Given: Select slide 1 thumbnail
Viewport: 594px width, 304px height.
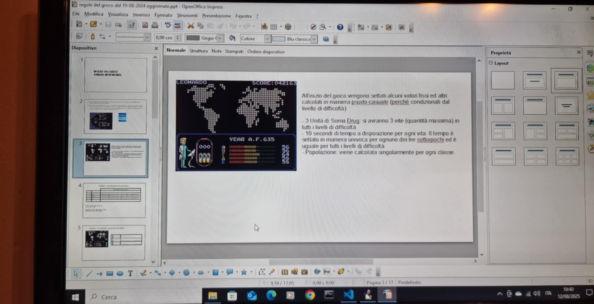Looking at the screenshot, I should tap(115, 75).
